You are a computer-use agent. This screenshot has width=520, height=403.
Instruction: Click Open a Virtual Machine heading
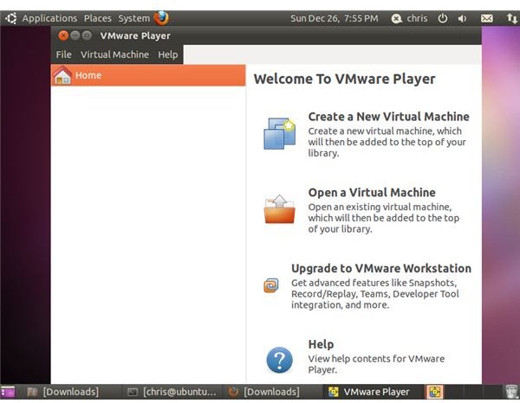pyautogui.click(x=372, y=193)
